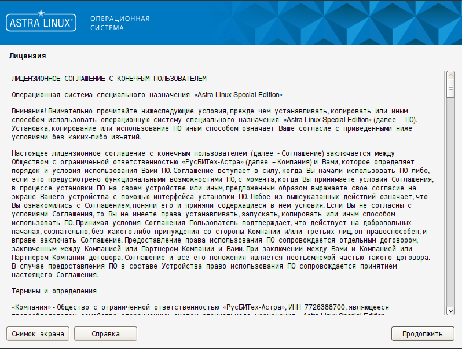Image resolution: width=462 pixels, height=349 pixels.
Task: Click the scrollbar down arrow
Action: coord(450,311)
